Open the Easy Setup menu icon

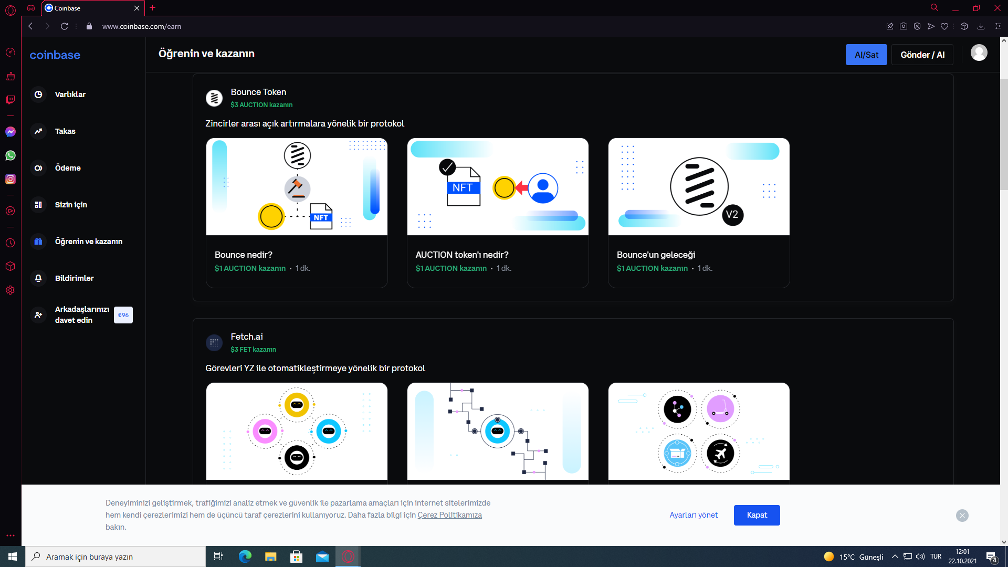(x=998, y=26)
